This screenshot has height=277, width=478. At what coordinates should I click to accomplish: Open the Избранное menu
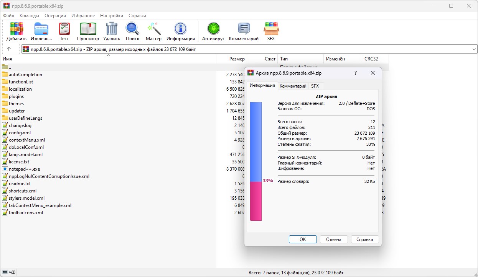click(83, 16)
